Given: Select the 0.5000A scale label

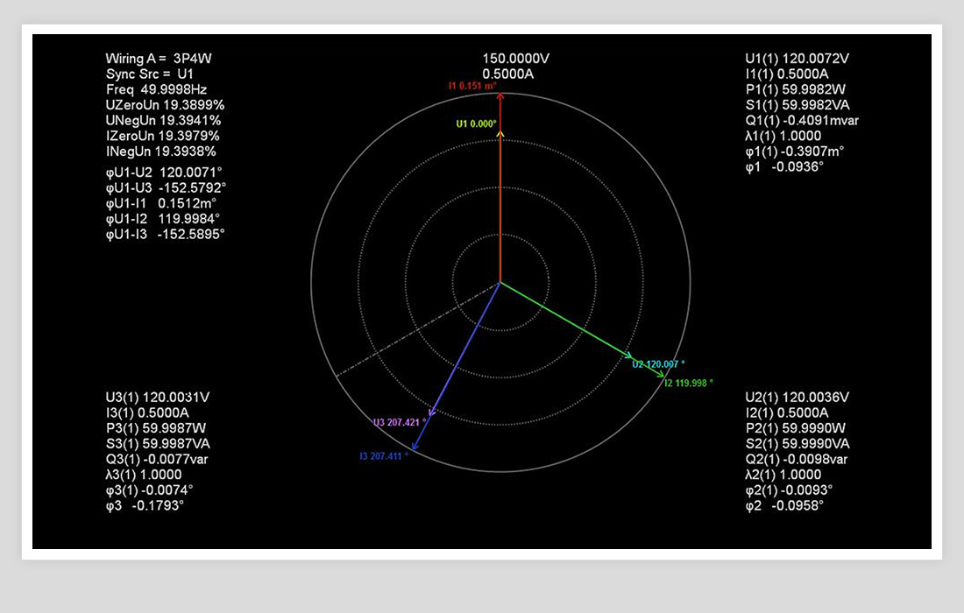Looking at the screenshot, I should click(x=508, y=74).
